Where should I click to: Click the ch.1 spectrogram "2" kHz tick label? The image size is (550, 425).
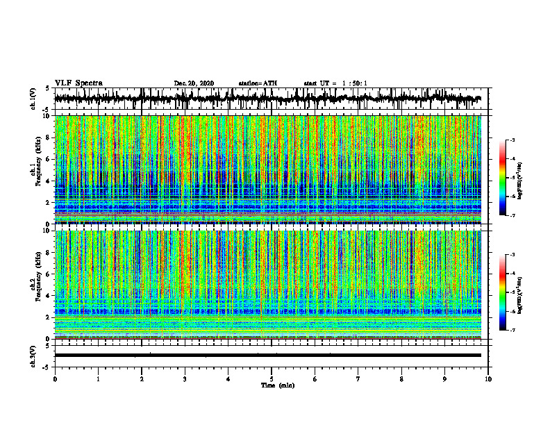point(49,202)
